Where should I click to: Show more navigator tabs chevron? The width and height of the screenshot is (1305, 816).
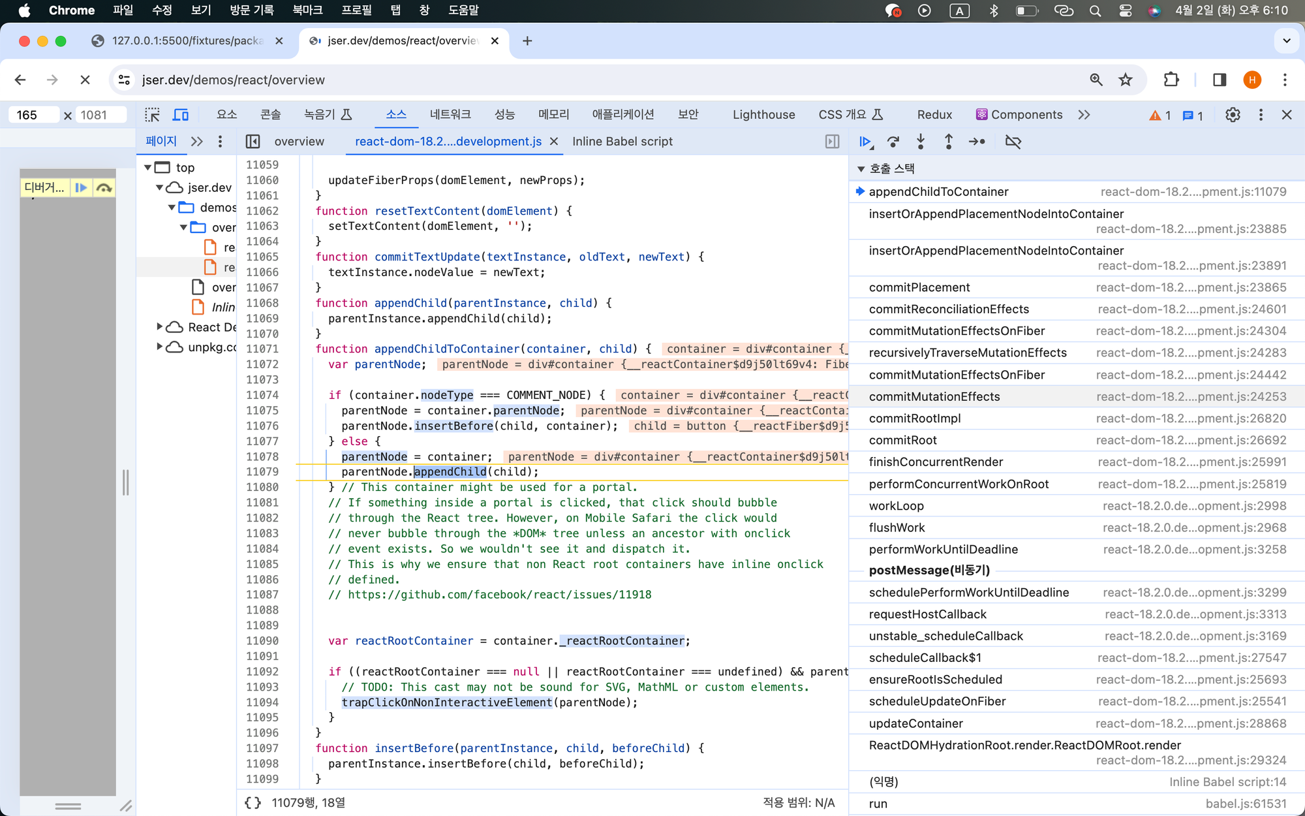[196, 142]
